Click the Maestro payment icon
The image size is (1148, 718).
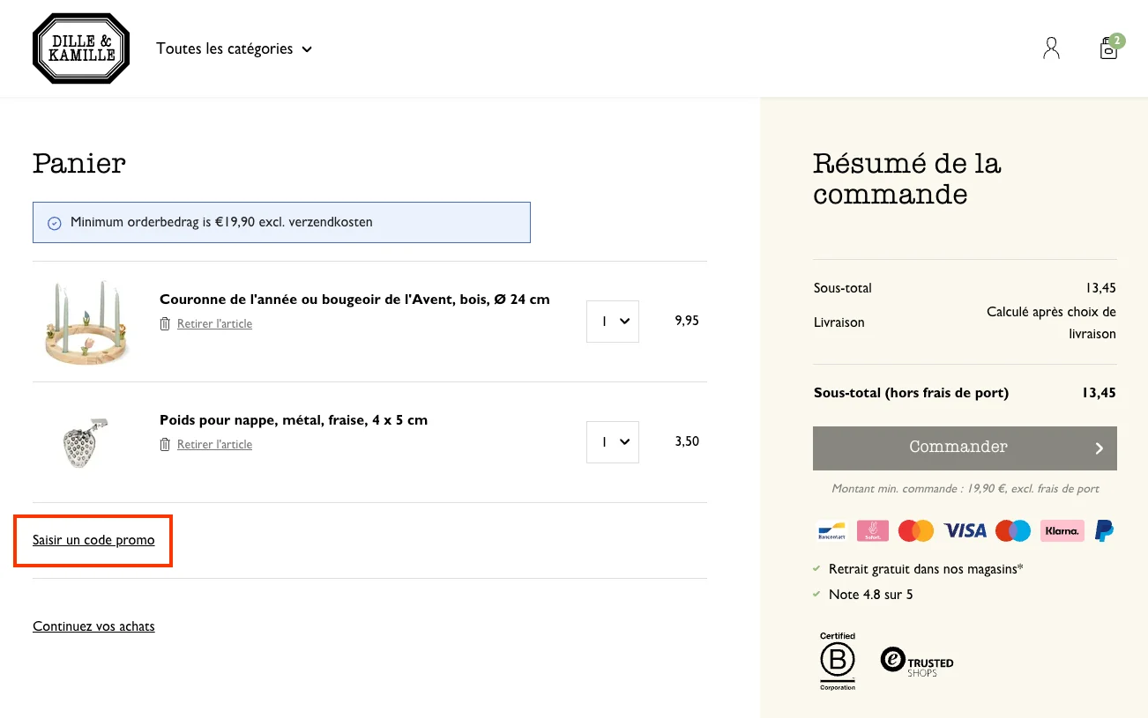(x=1013, y=530)
